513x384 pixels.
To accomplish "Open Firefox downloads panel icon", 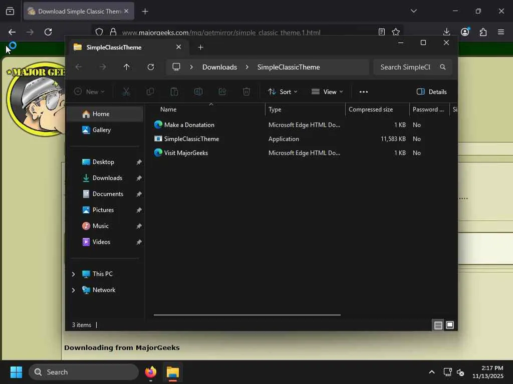I will [x=446, y=31].
